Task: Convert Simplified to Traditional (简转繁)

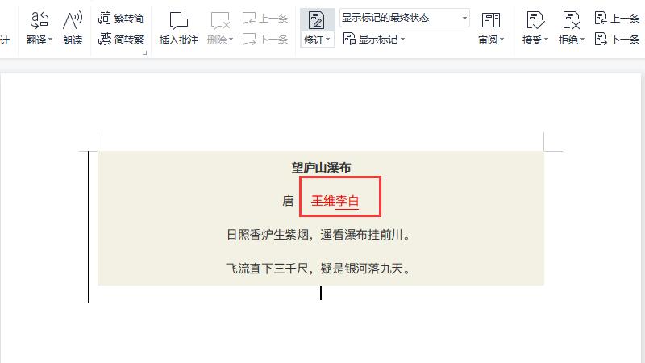Action: click(x=121, y=39)
